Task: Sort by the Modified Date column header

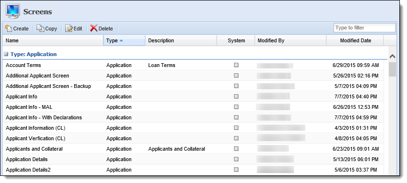Action: pyautogui.click(x=355, y=40)
